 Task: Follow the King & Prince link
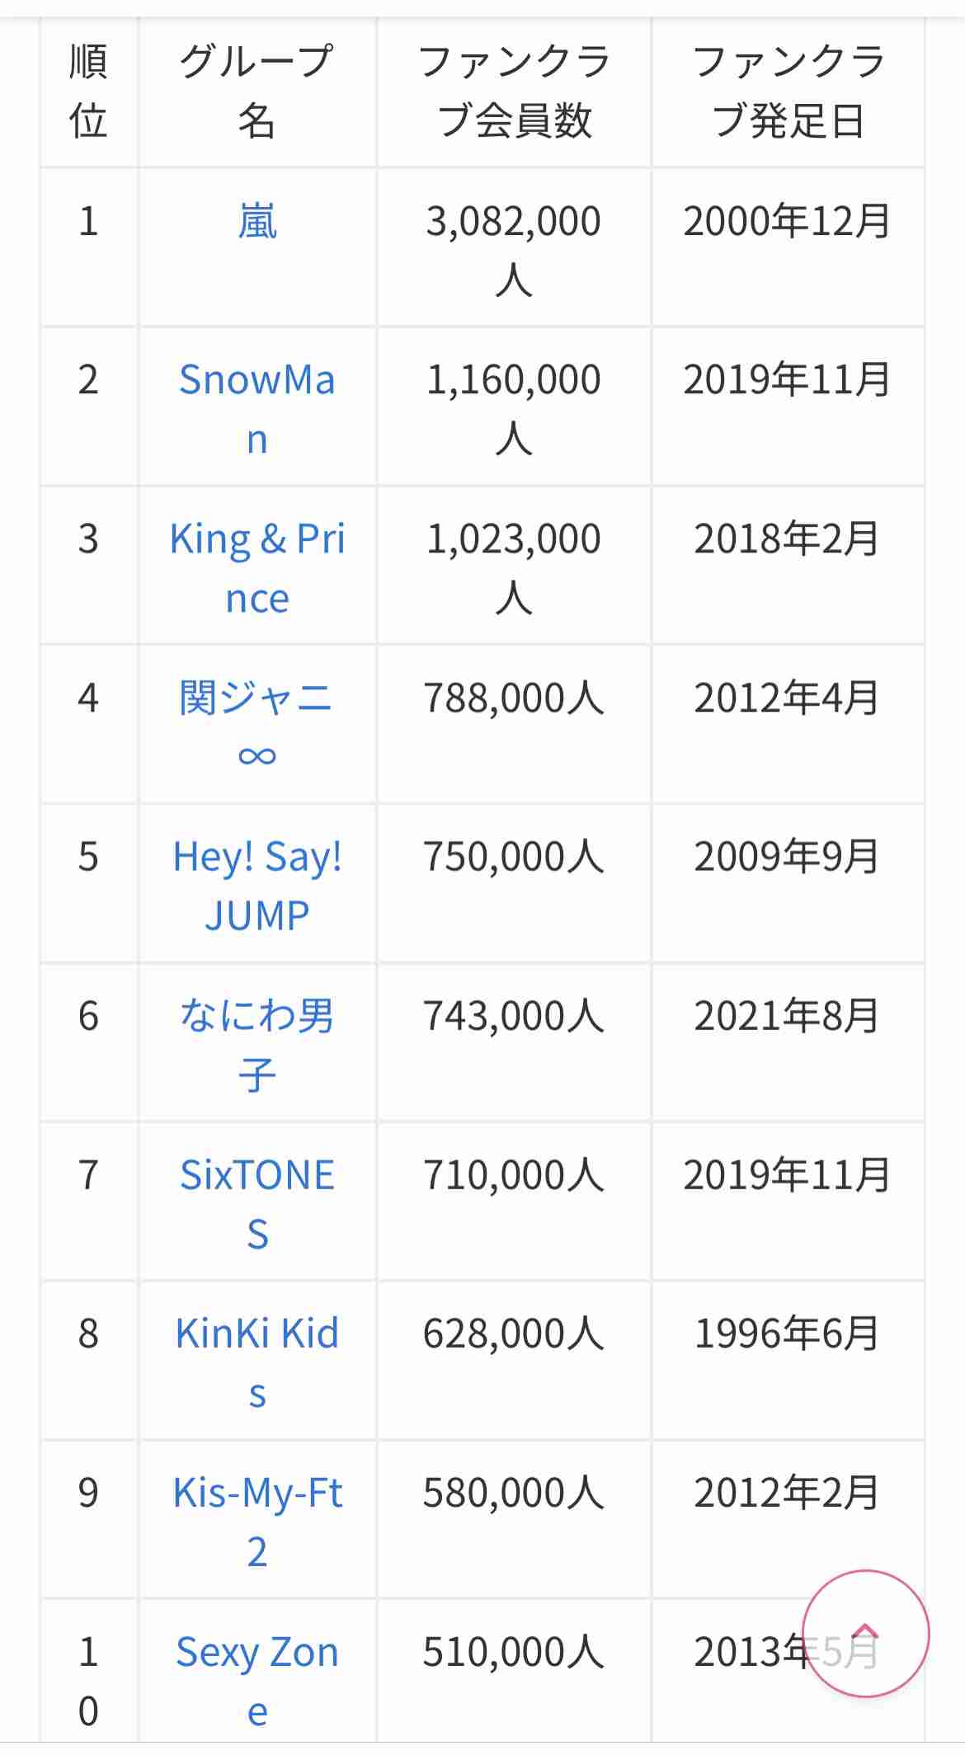[257, 569]
